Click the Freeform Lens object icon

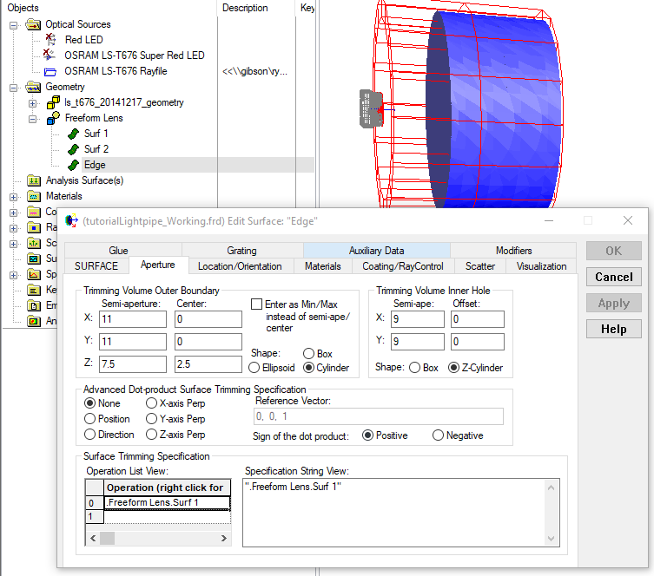coord(52,118)
